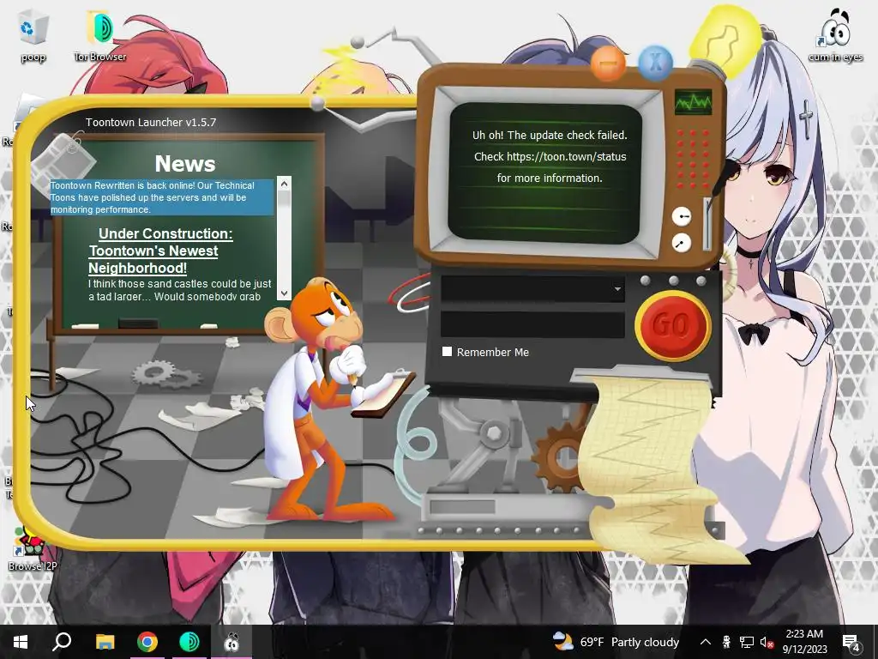Open the Windows Start menu
The image size is (878, 659).
click(21, 642)
